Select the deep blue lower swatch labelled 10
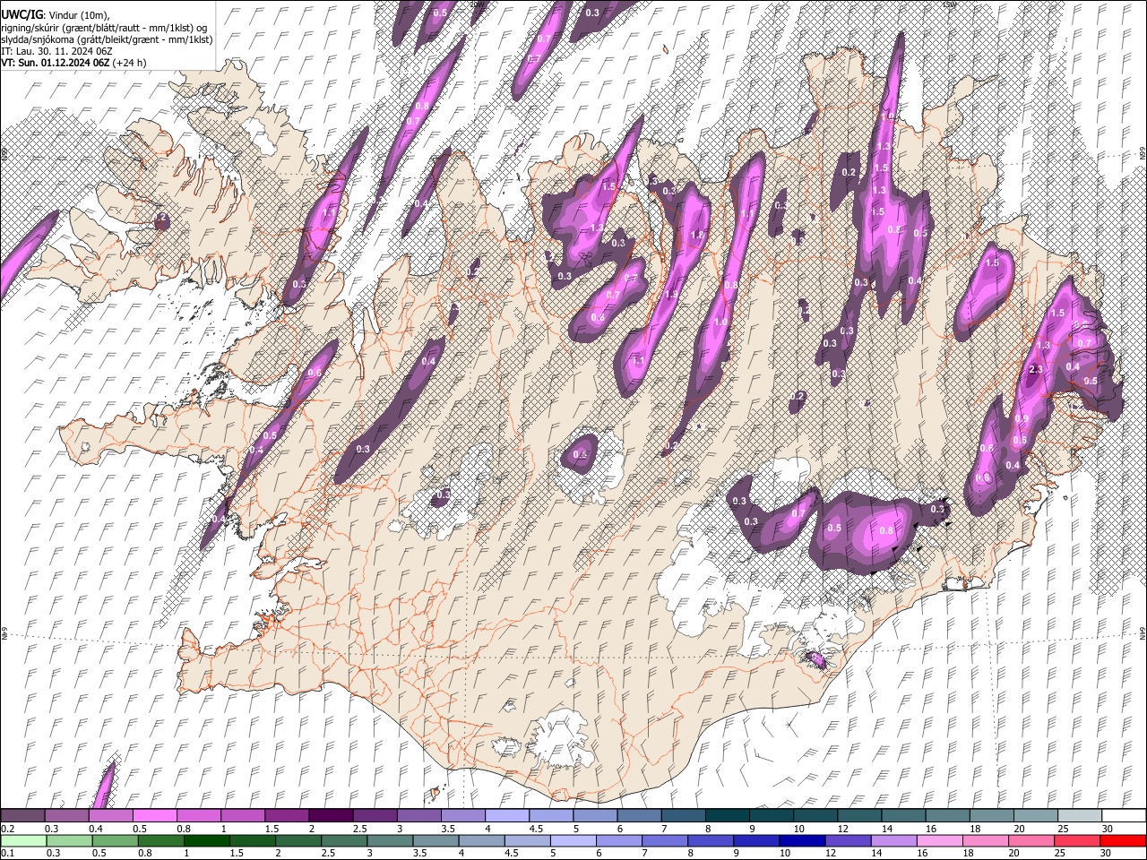The width and height of the screenshot is (1147, 860). pyautogui.click(x=802, y=841)
